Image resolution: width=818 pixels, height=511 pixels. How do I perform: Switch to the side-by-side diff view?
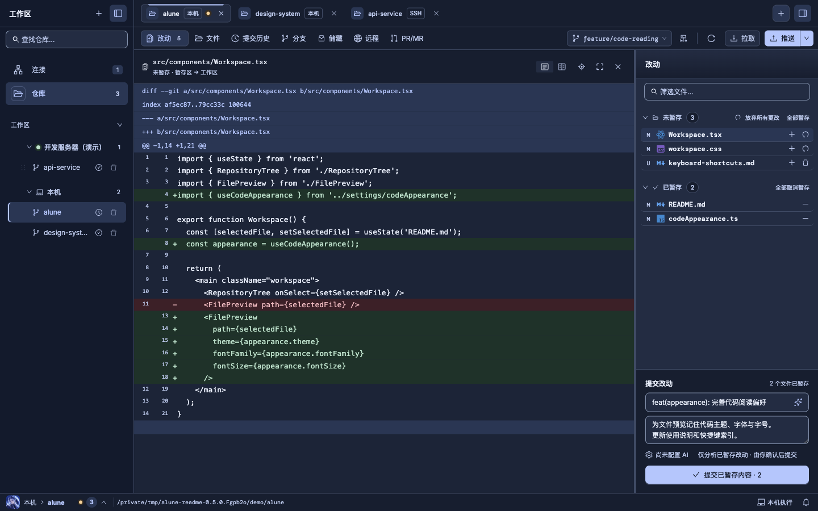562,67
